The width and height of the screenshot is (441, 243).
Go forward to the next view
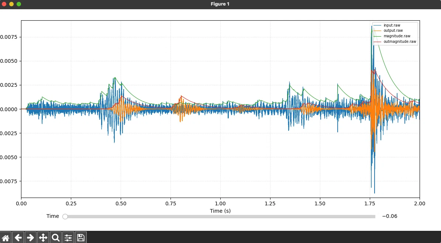tap(30, 238)
